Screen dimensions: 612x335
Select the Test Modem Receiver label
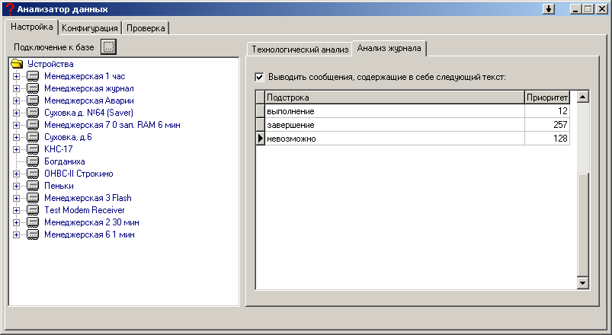click(85, 210)
